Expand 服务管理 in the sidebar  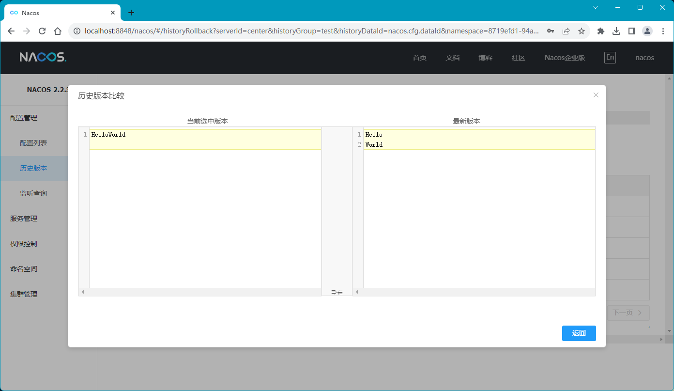[x=24, y=219]
